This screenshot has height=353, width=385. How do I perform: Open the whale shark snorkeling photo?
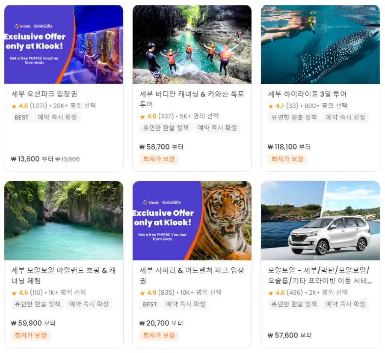(320, 45)
